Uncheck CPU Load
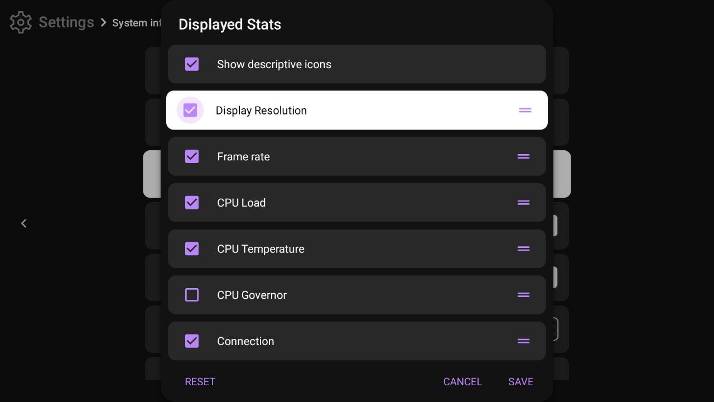This screenshot has height=402, width=714. pos(192,203)
